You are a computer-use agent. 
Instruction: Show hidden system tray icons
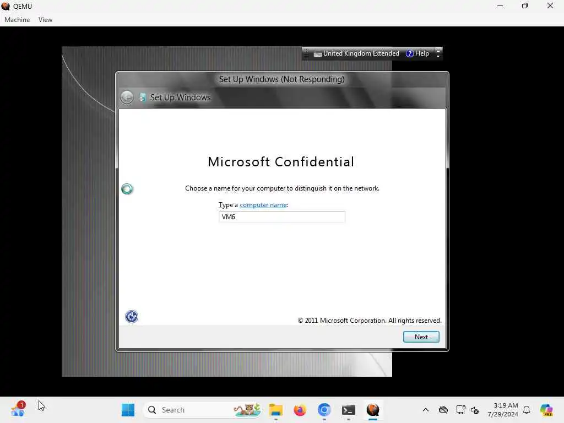point(426,410)
